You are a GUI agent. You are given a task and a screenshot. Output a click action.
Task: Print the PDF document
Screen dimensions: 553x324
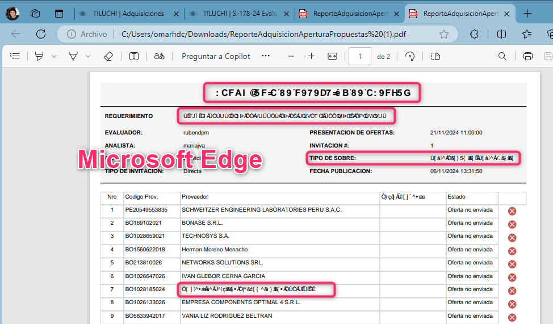tap(528, 56)
